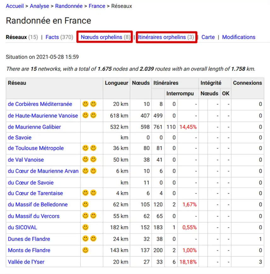Navigate to Analyse breadcrumb link
The image size is (270, 274).
click(39, 6)
